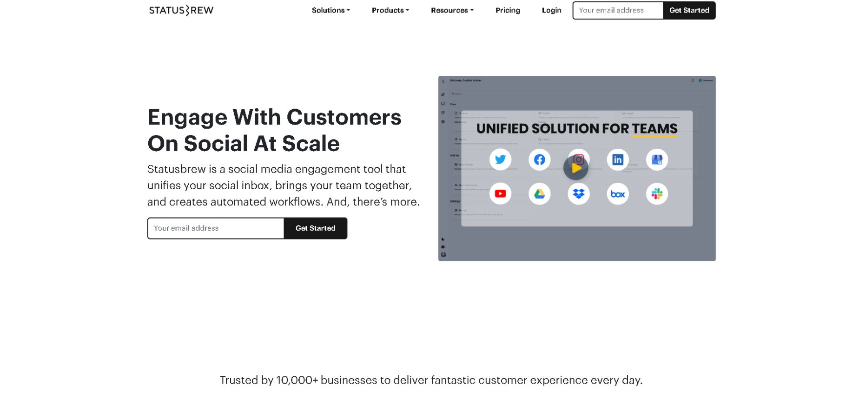Click the header Get Started button
The width and height of the screenshot is (859, 418).
[689, 10]
